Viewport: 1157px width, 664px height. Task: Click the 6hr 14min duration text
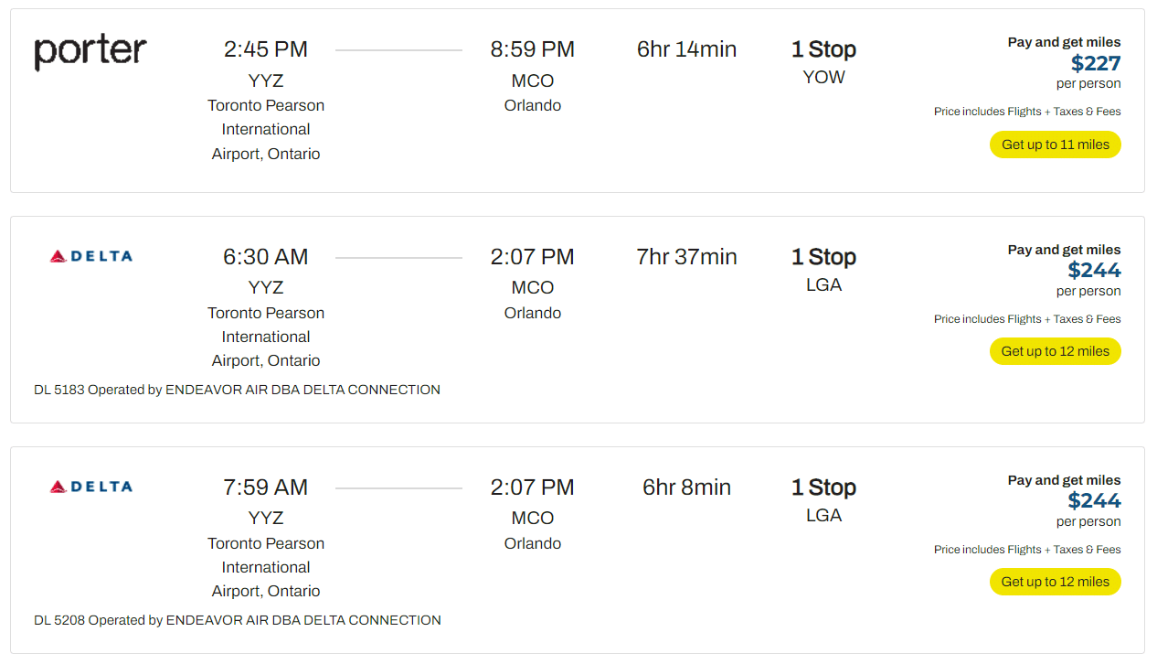(686, 49)
